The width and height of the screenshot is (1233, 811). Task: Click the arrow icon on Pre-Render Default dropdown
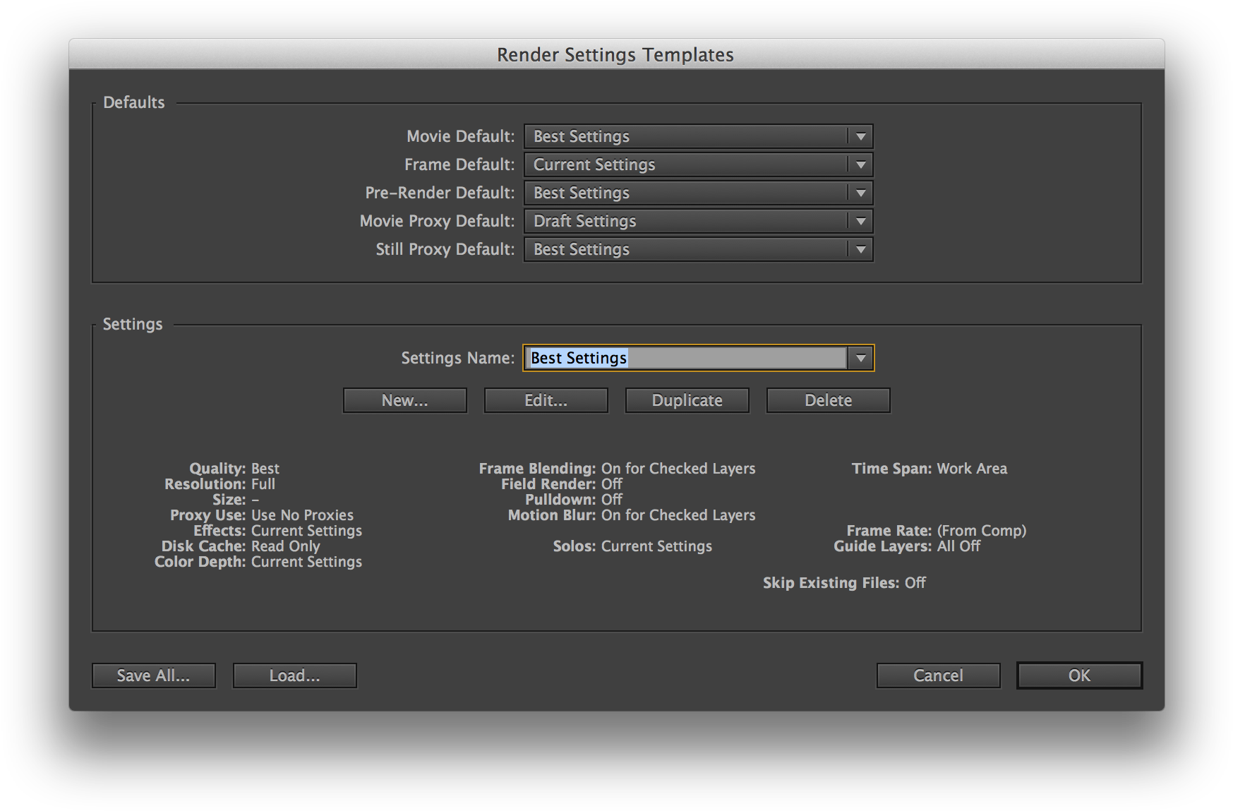coord(860,193)
